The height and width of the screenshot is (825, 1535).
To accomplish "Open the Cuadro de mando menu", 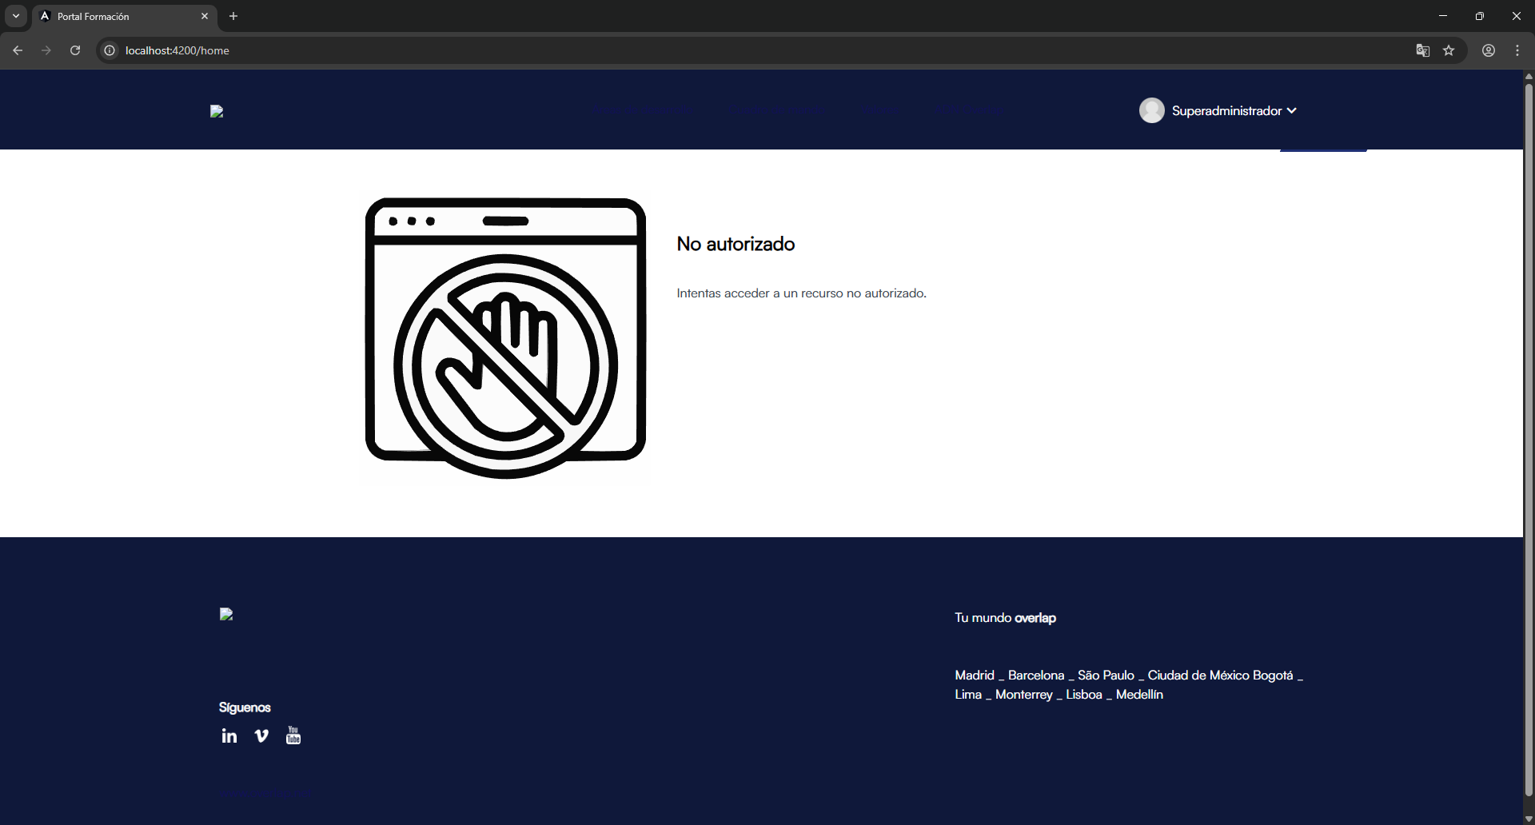I will click(x=776, y=110).
